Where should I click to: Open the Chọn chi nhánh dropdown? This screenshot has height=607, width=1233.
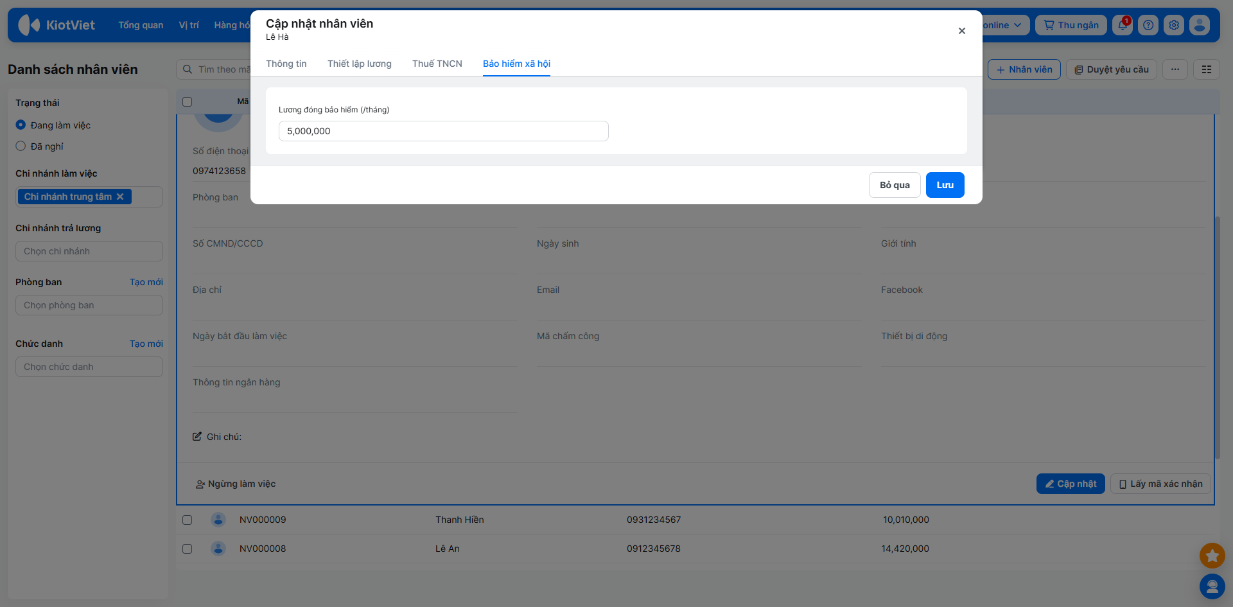[89, 251]
